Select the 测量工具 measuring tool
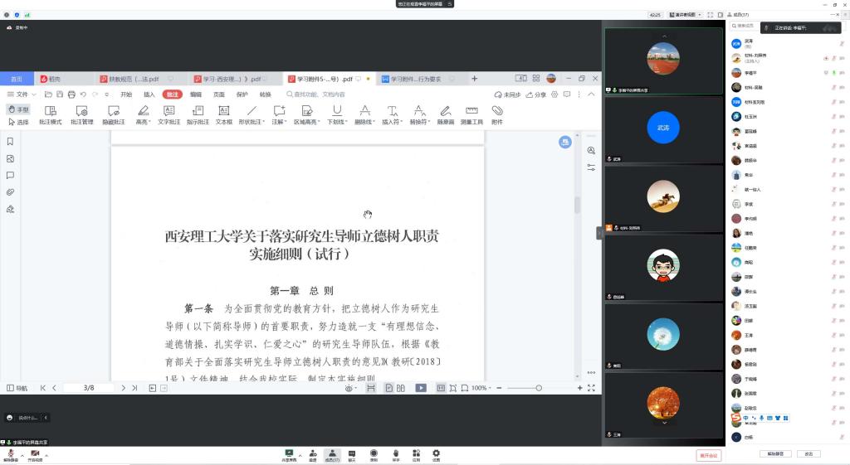 point(471,115)
